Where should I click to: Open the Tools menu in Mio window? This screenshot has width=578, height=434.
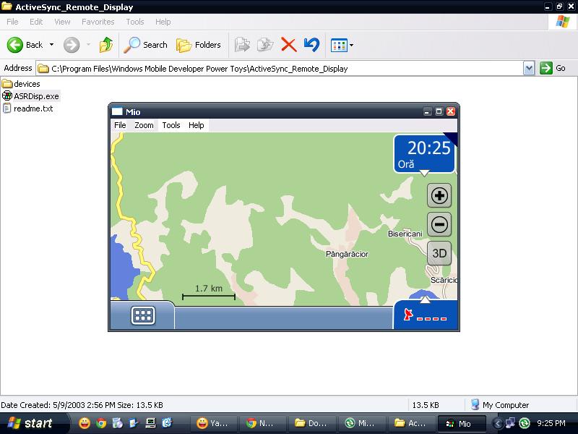click(x=171, y=125)
